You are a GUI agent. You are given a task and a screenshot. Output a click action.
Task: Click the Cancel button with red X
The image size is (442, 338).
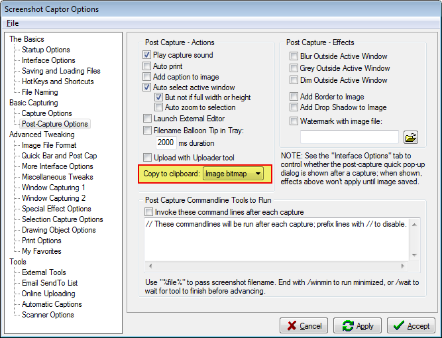(304, 326)
